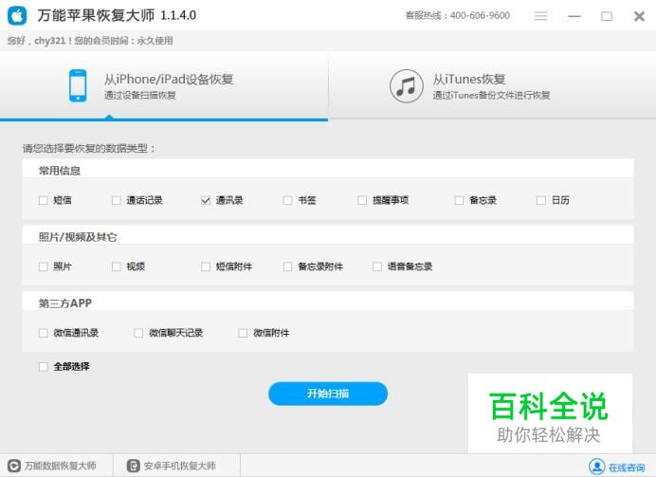The width and height of the screenshot is (656, 477).
Task: Check the 短信附件 checkbox
Action: (x=206, y=266)
